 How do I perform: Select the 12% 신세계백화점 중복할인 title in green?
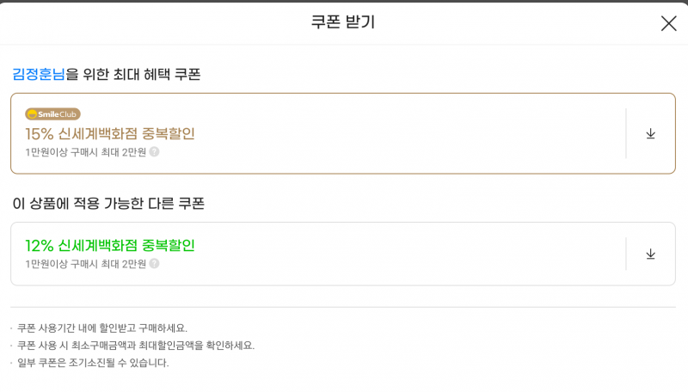(x=110, y=246)
